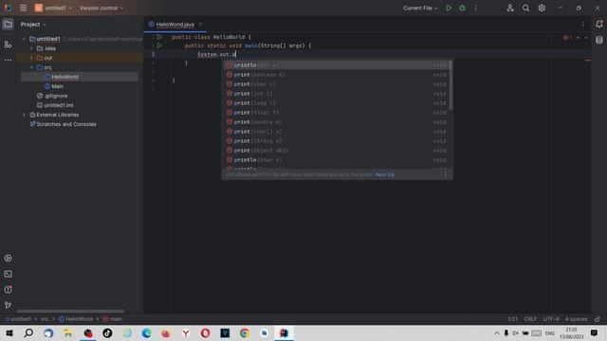This screenshot has height=341, width=607.
Task: Choose println(int x) completion
Action: pyautogui.click(x=336, y=65)
